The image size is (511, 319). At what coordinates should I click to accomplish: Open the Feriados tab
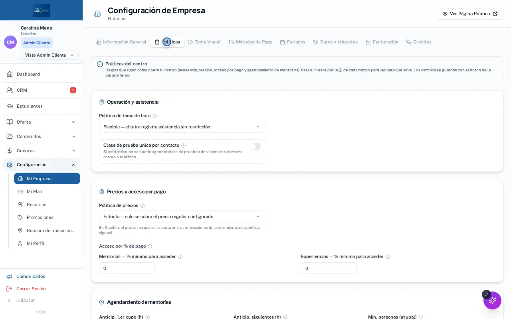293,42
